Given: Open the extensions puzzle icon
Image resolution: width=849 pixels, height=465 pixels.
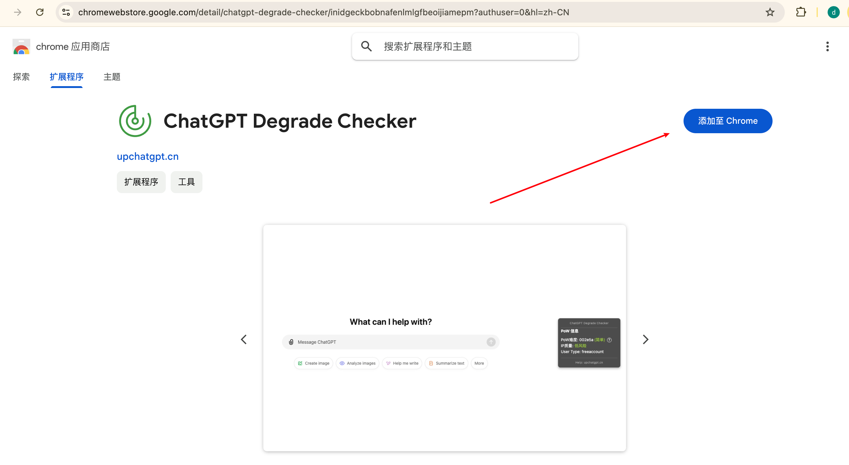Looking at the screenshot, I should (801, 12).
